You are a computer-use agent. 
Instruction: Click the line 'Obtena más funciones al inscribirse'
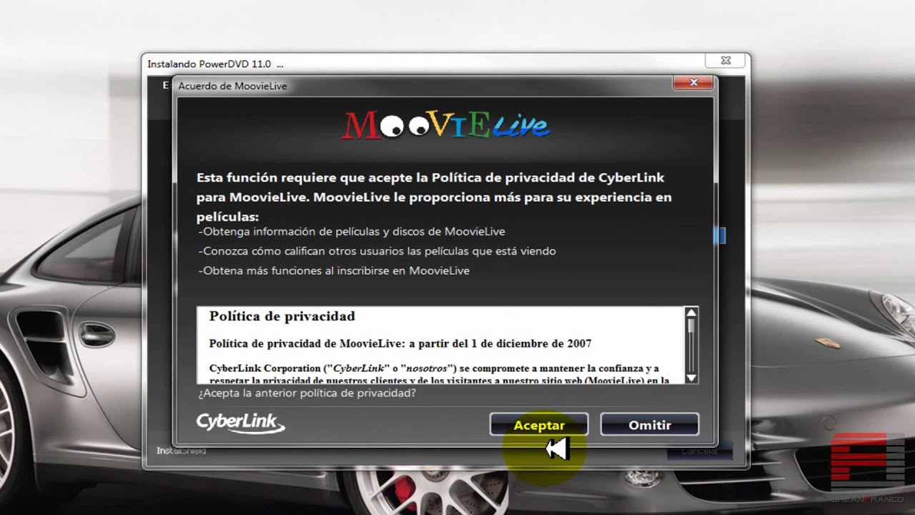334,271
